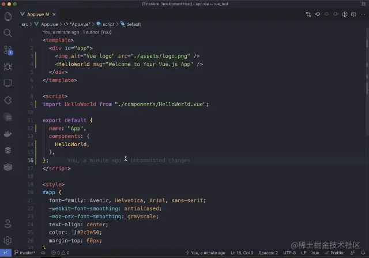Open Problems via errors and warnings count
The image size is (369, 258).
[x=61, y=253]
